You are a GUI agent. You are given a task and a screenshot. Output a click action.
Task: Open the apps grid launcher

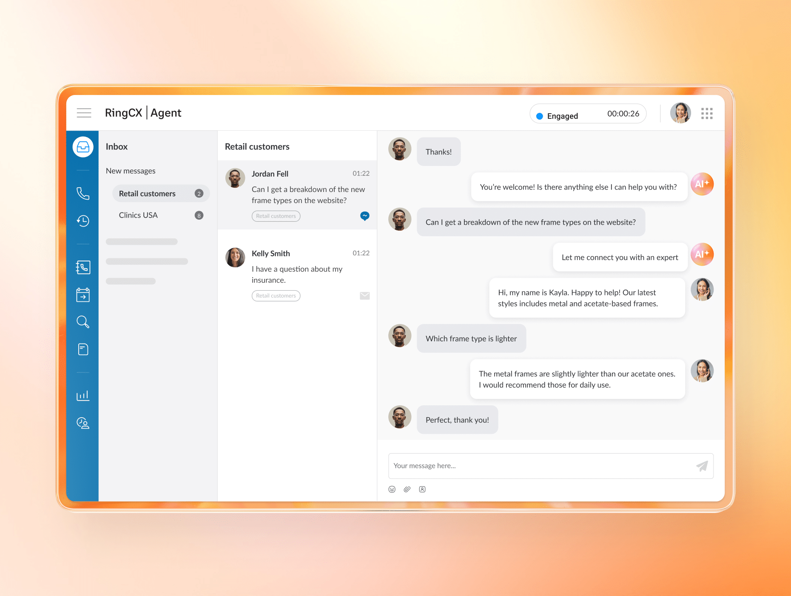pyautogui.click(x=707, y=113)
